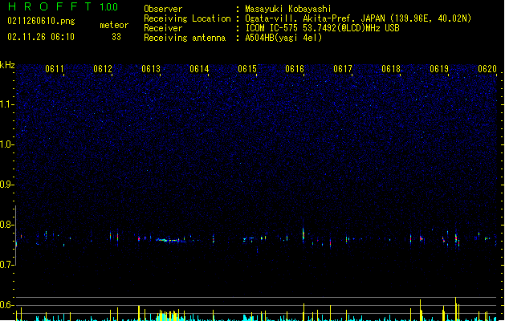Click the Receiving Location label

[187, 18]
